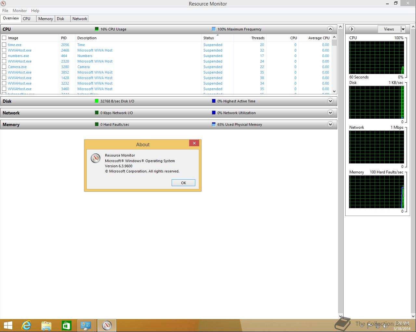Click the Network activity graph
Screen dimensions: 416x332
(376, 147)
